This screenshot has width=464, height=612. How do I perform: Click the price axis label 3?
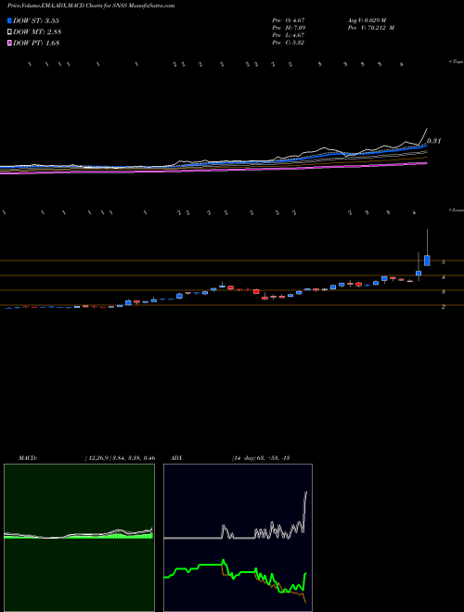[444, 292]
